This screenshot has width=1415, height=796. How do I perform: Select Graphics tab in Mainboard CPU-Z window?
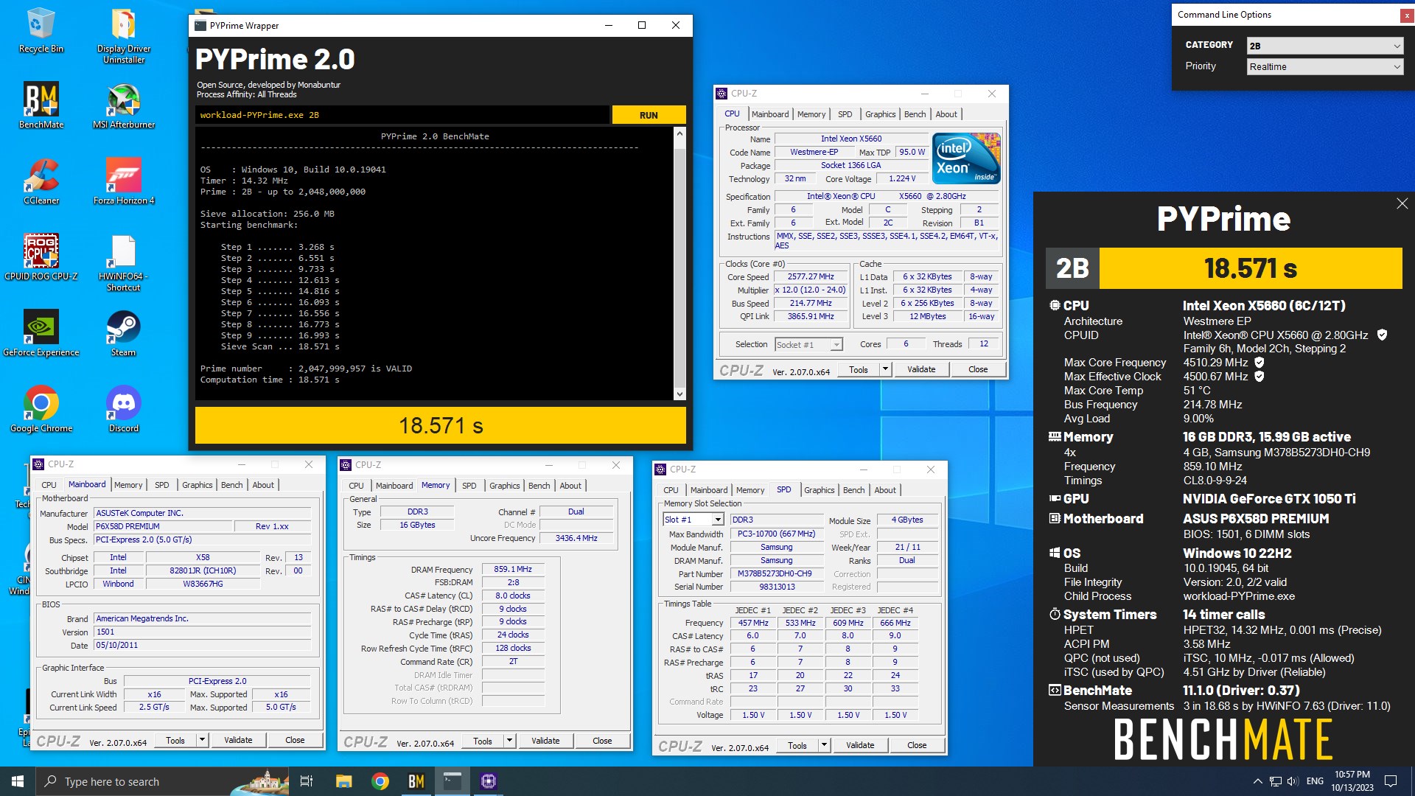pyautogui.click(x=197, y=485)
